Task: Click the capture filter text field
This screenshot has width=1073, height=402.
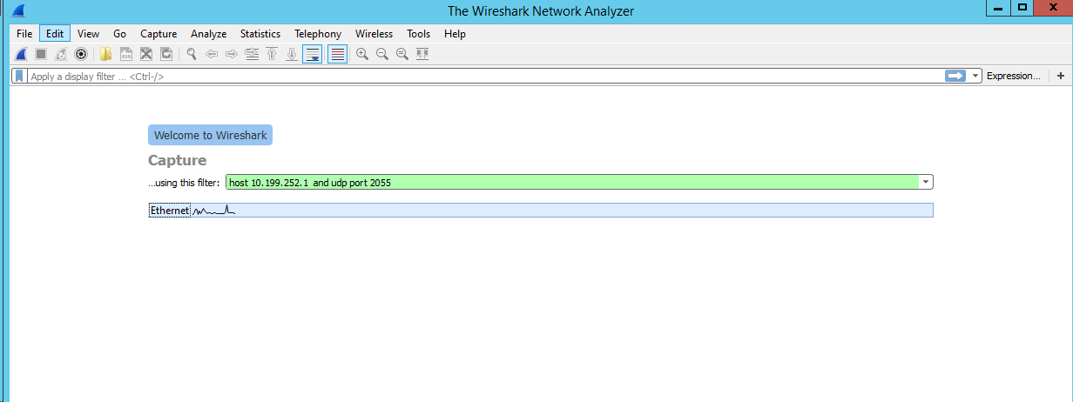Action: point(573,183)
